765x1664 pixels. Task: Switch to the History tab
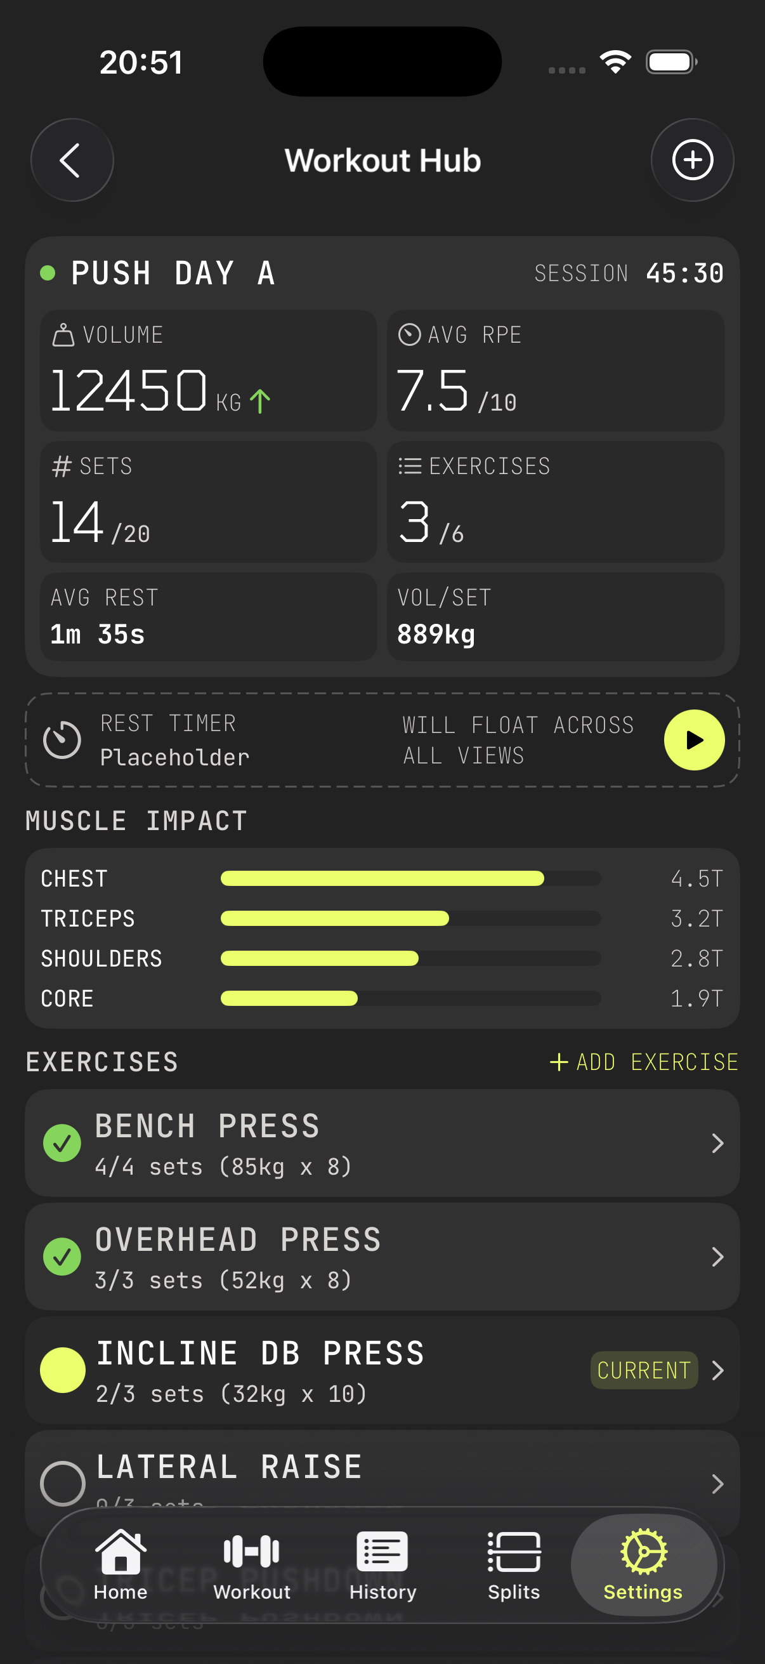coord(382,1552)
